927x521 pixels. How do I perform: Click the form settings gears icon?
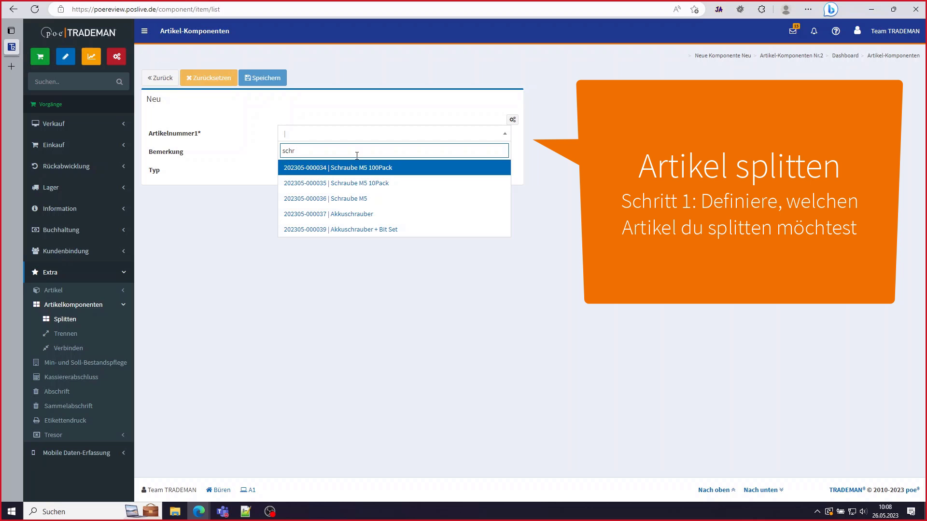point(512,120)
